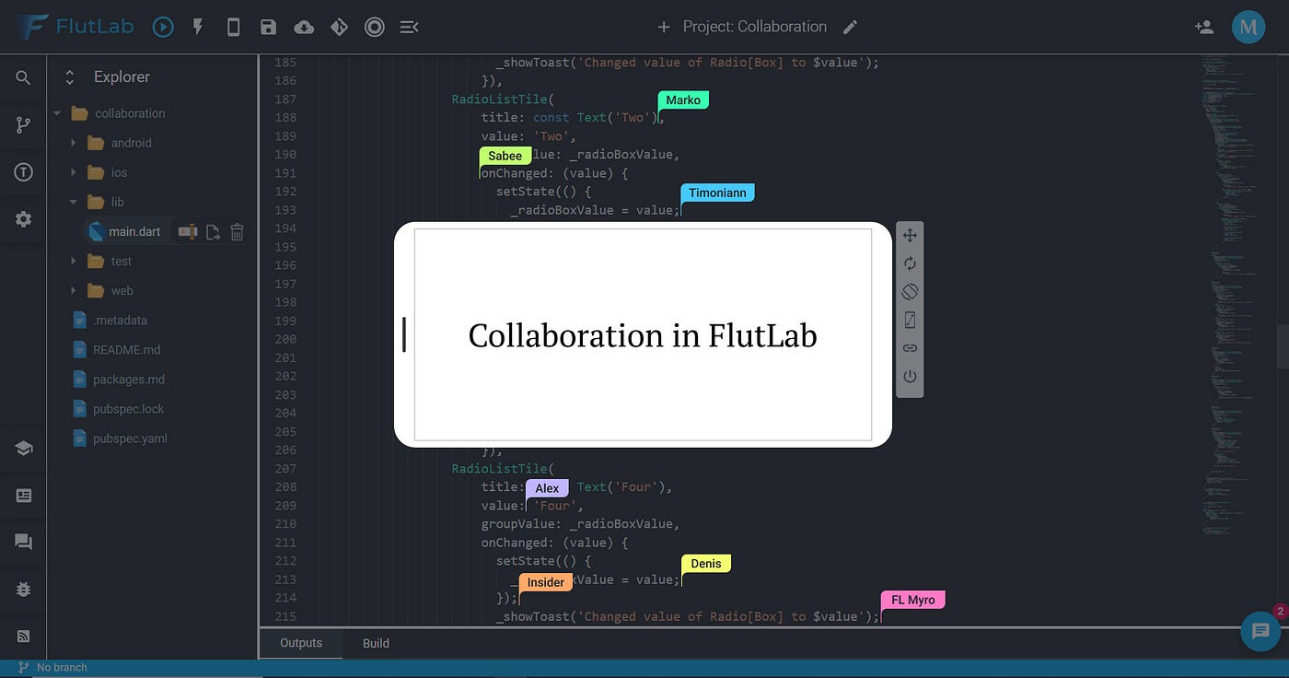Open the pubspec.yaml file
Viewport: 1289px width, 678px height.
point(130,438)
